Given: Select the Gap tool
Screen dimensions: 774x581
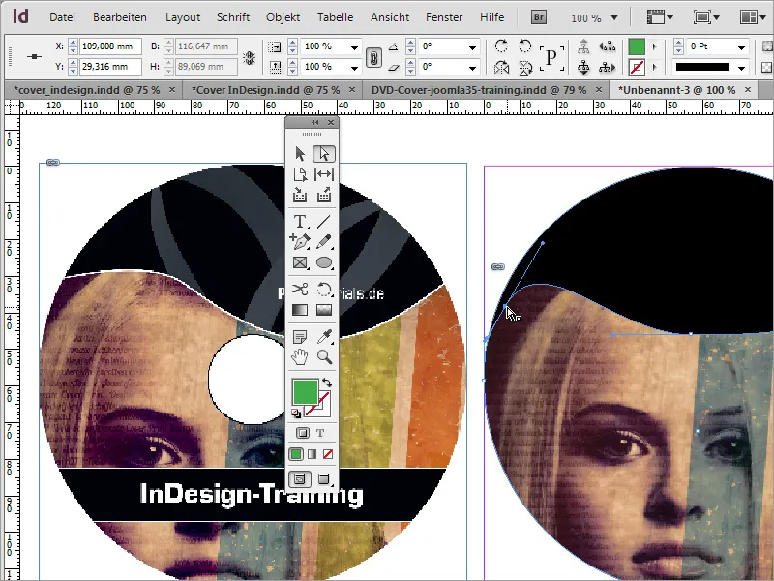Looking at the screenshot, I should [x=324, y=174].
